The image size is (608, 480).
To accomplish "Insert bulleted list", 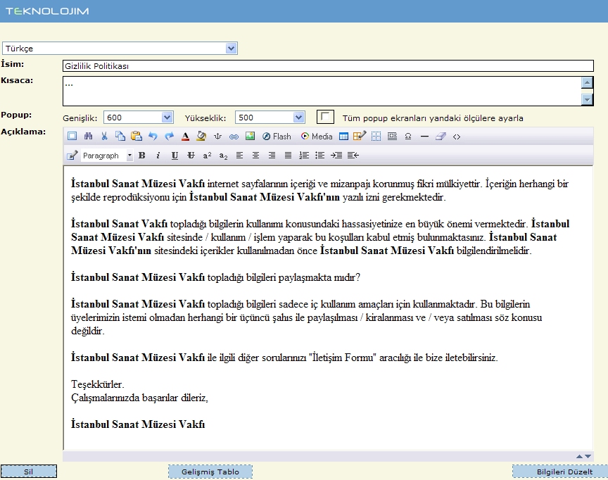I will point(320,155).
